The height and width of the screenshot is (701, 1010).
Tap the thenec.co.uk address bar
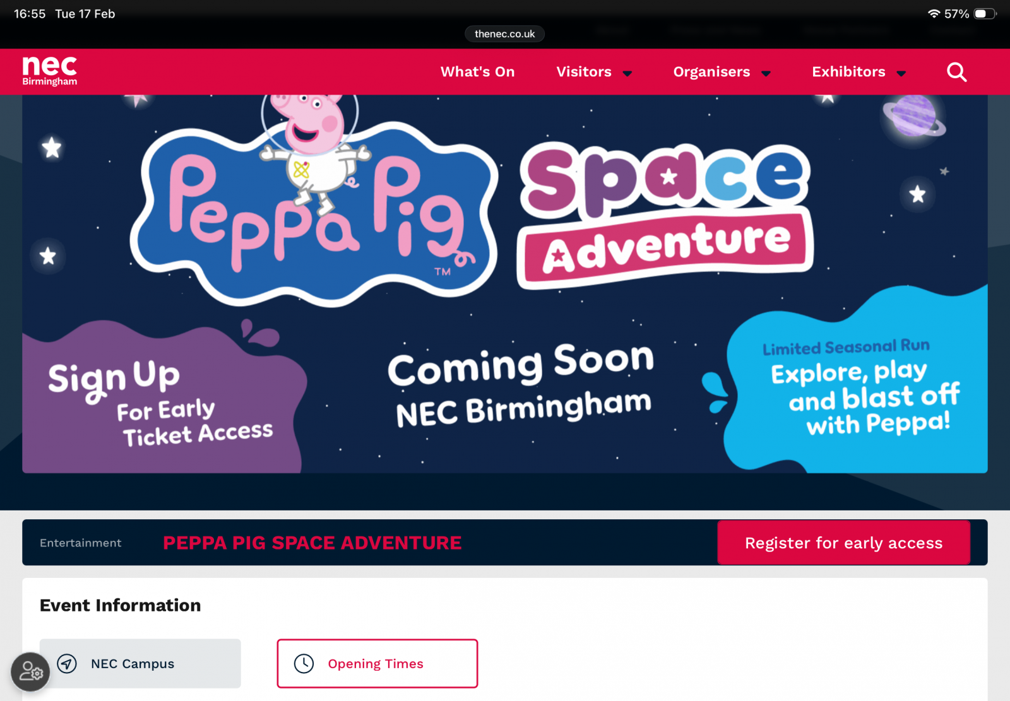pos(504,34)
